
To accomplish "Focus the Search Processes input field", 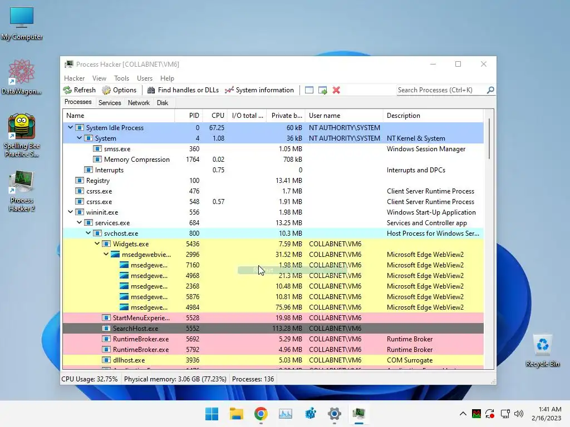I will 441,90.
